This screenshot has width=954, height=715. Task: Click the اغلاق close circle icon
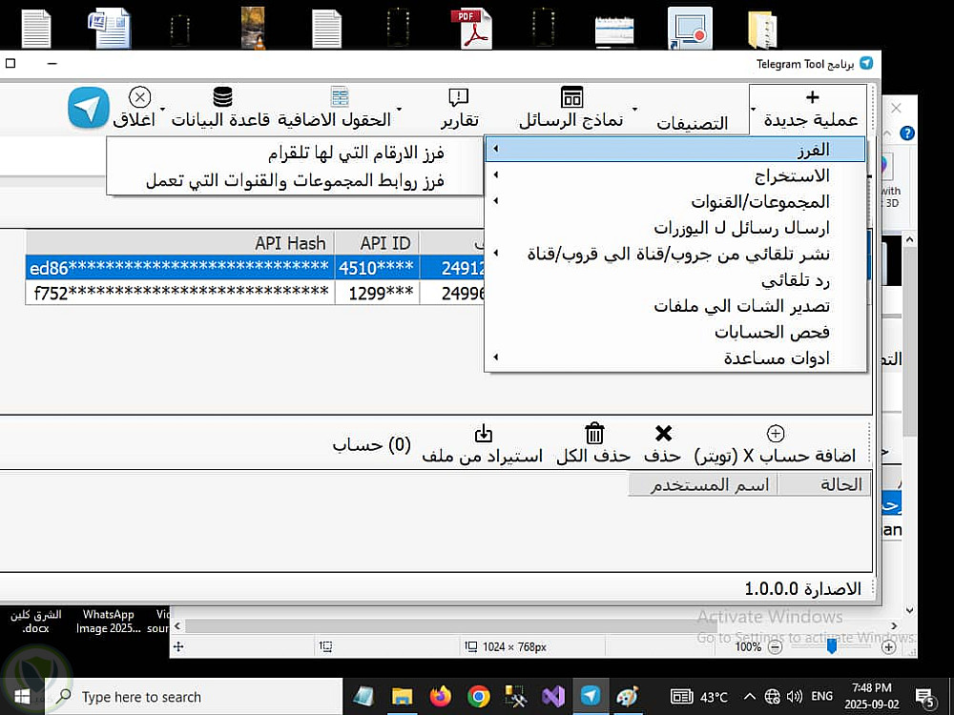(x=140, y=97)
